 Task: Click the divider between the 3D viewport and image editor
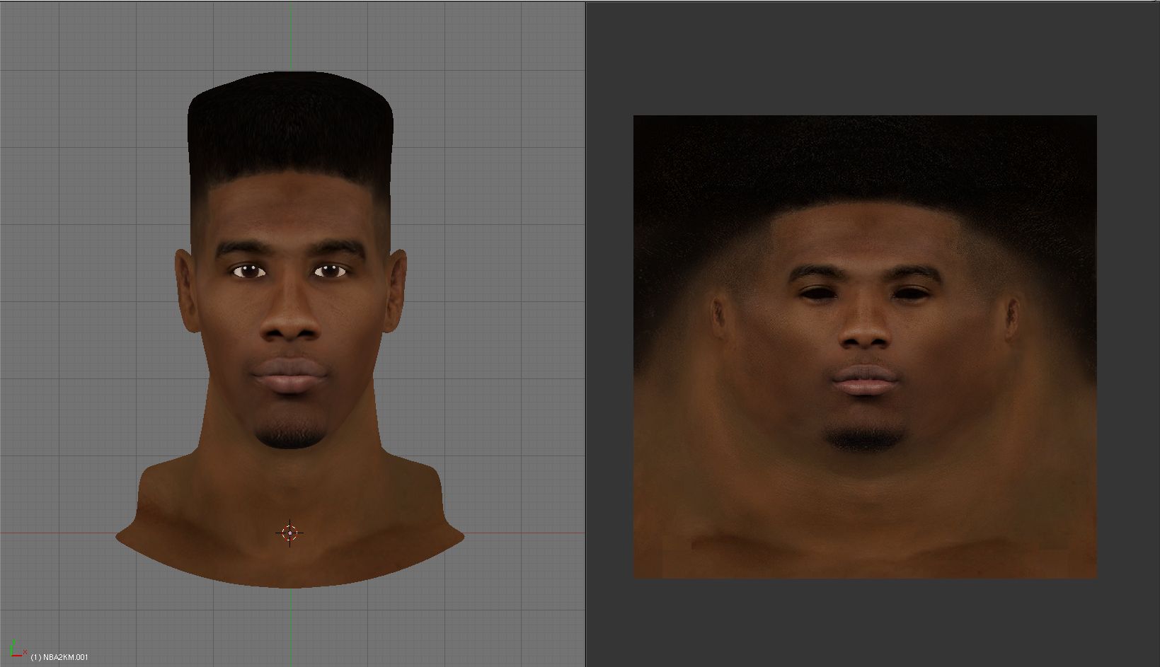[x=586, y=332]
